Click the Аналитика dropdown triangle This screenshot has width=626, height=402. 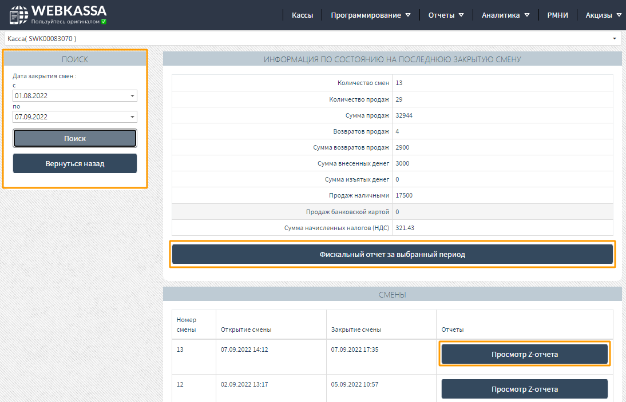pyautogui.click(x=527, y=15)
